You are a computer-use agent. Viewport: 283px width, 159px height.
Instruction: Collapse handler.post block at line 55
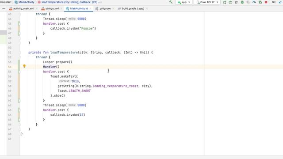pos(19,72)
